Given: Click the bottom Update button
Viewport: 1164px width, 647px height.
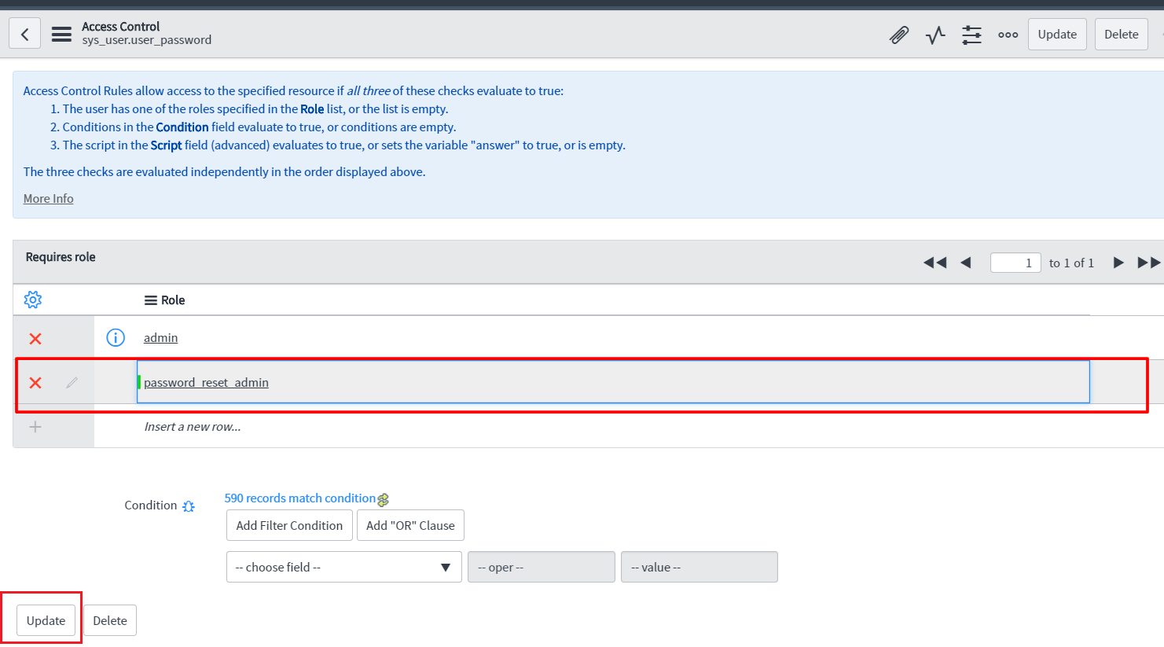Looking at the screenshot, I should click(46, 620).
